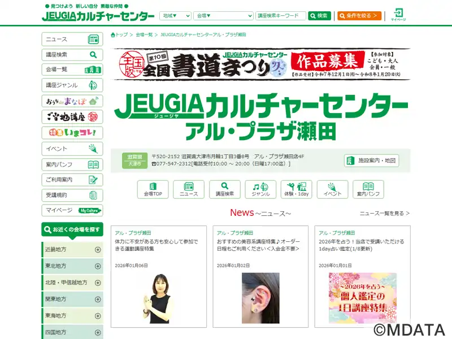Click the orange 条件を絞る button

pyautogui.click(x=359, y=16)
